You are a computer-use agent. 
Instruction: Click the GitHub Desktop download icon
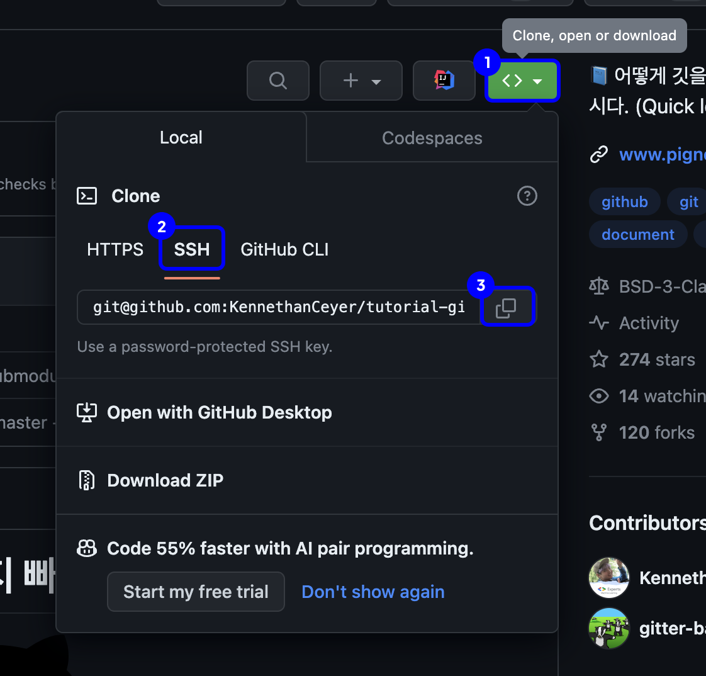[x=86, y=412]
